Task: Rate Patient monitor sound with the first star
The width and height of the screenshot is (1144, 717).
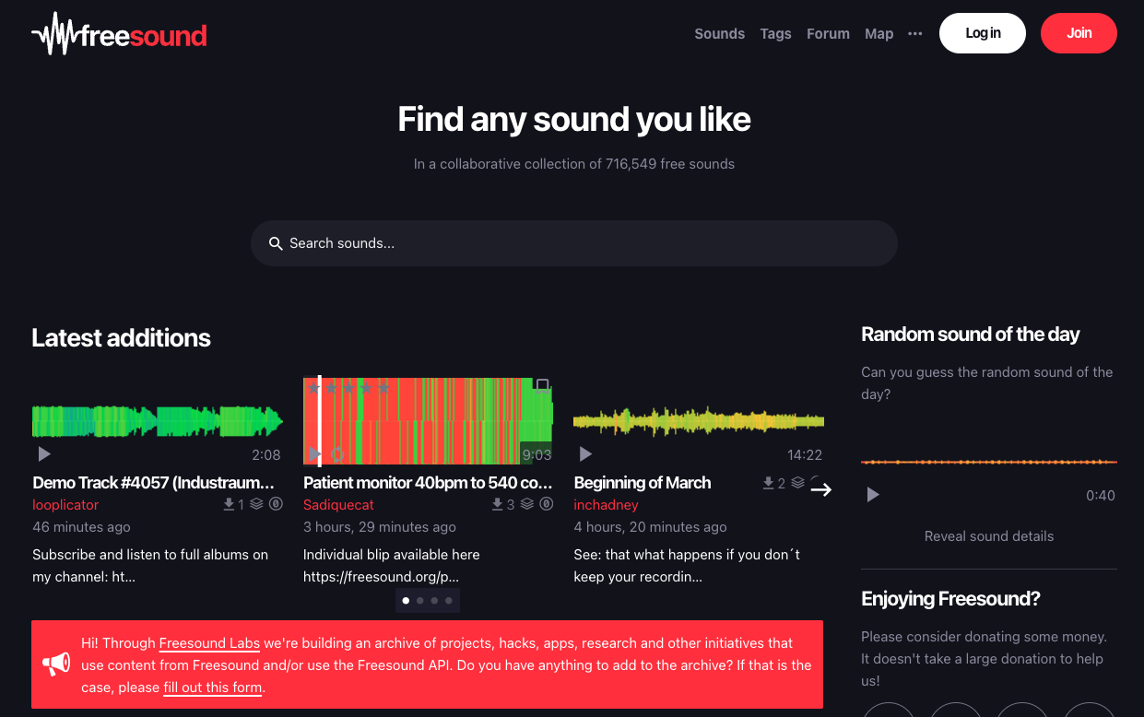Action: pyautogui.click(x=314, y=389)
